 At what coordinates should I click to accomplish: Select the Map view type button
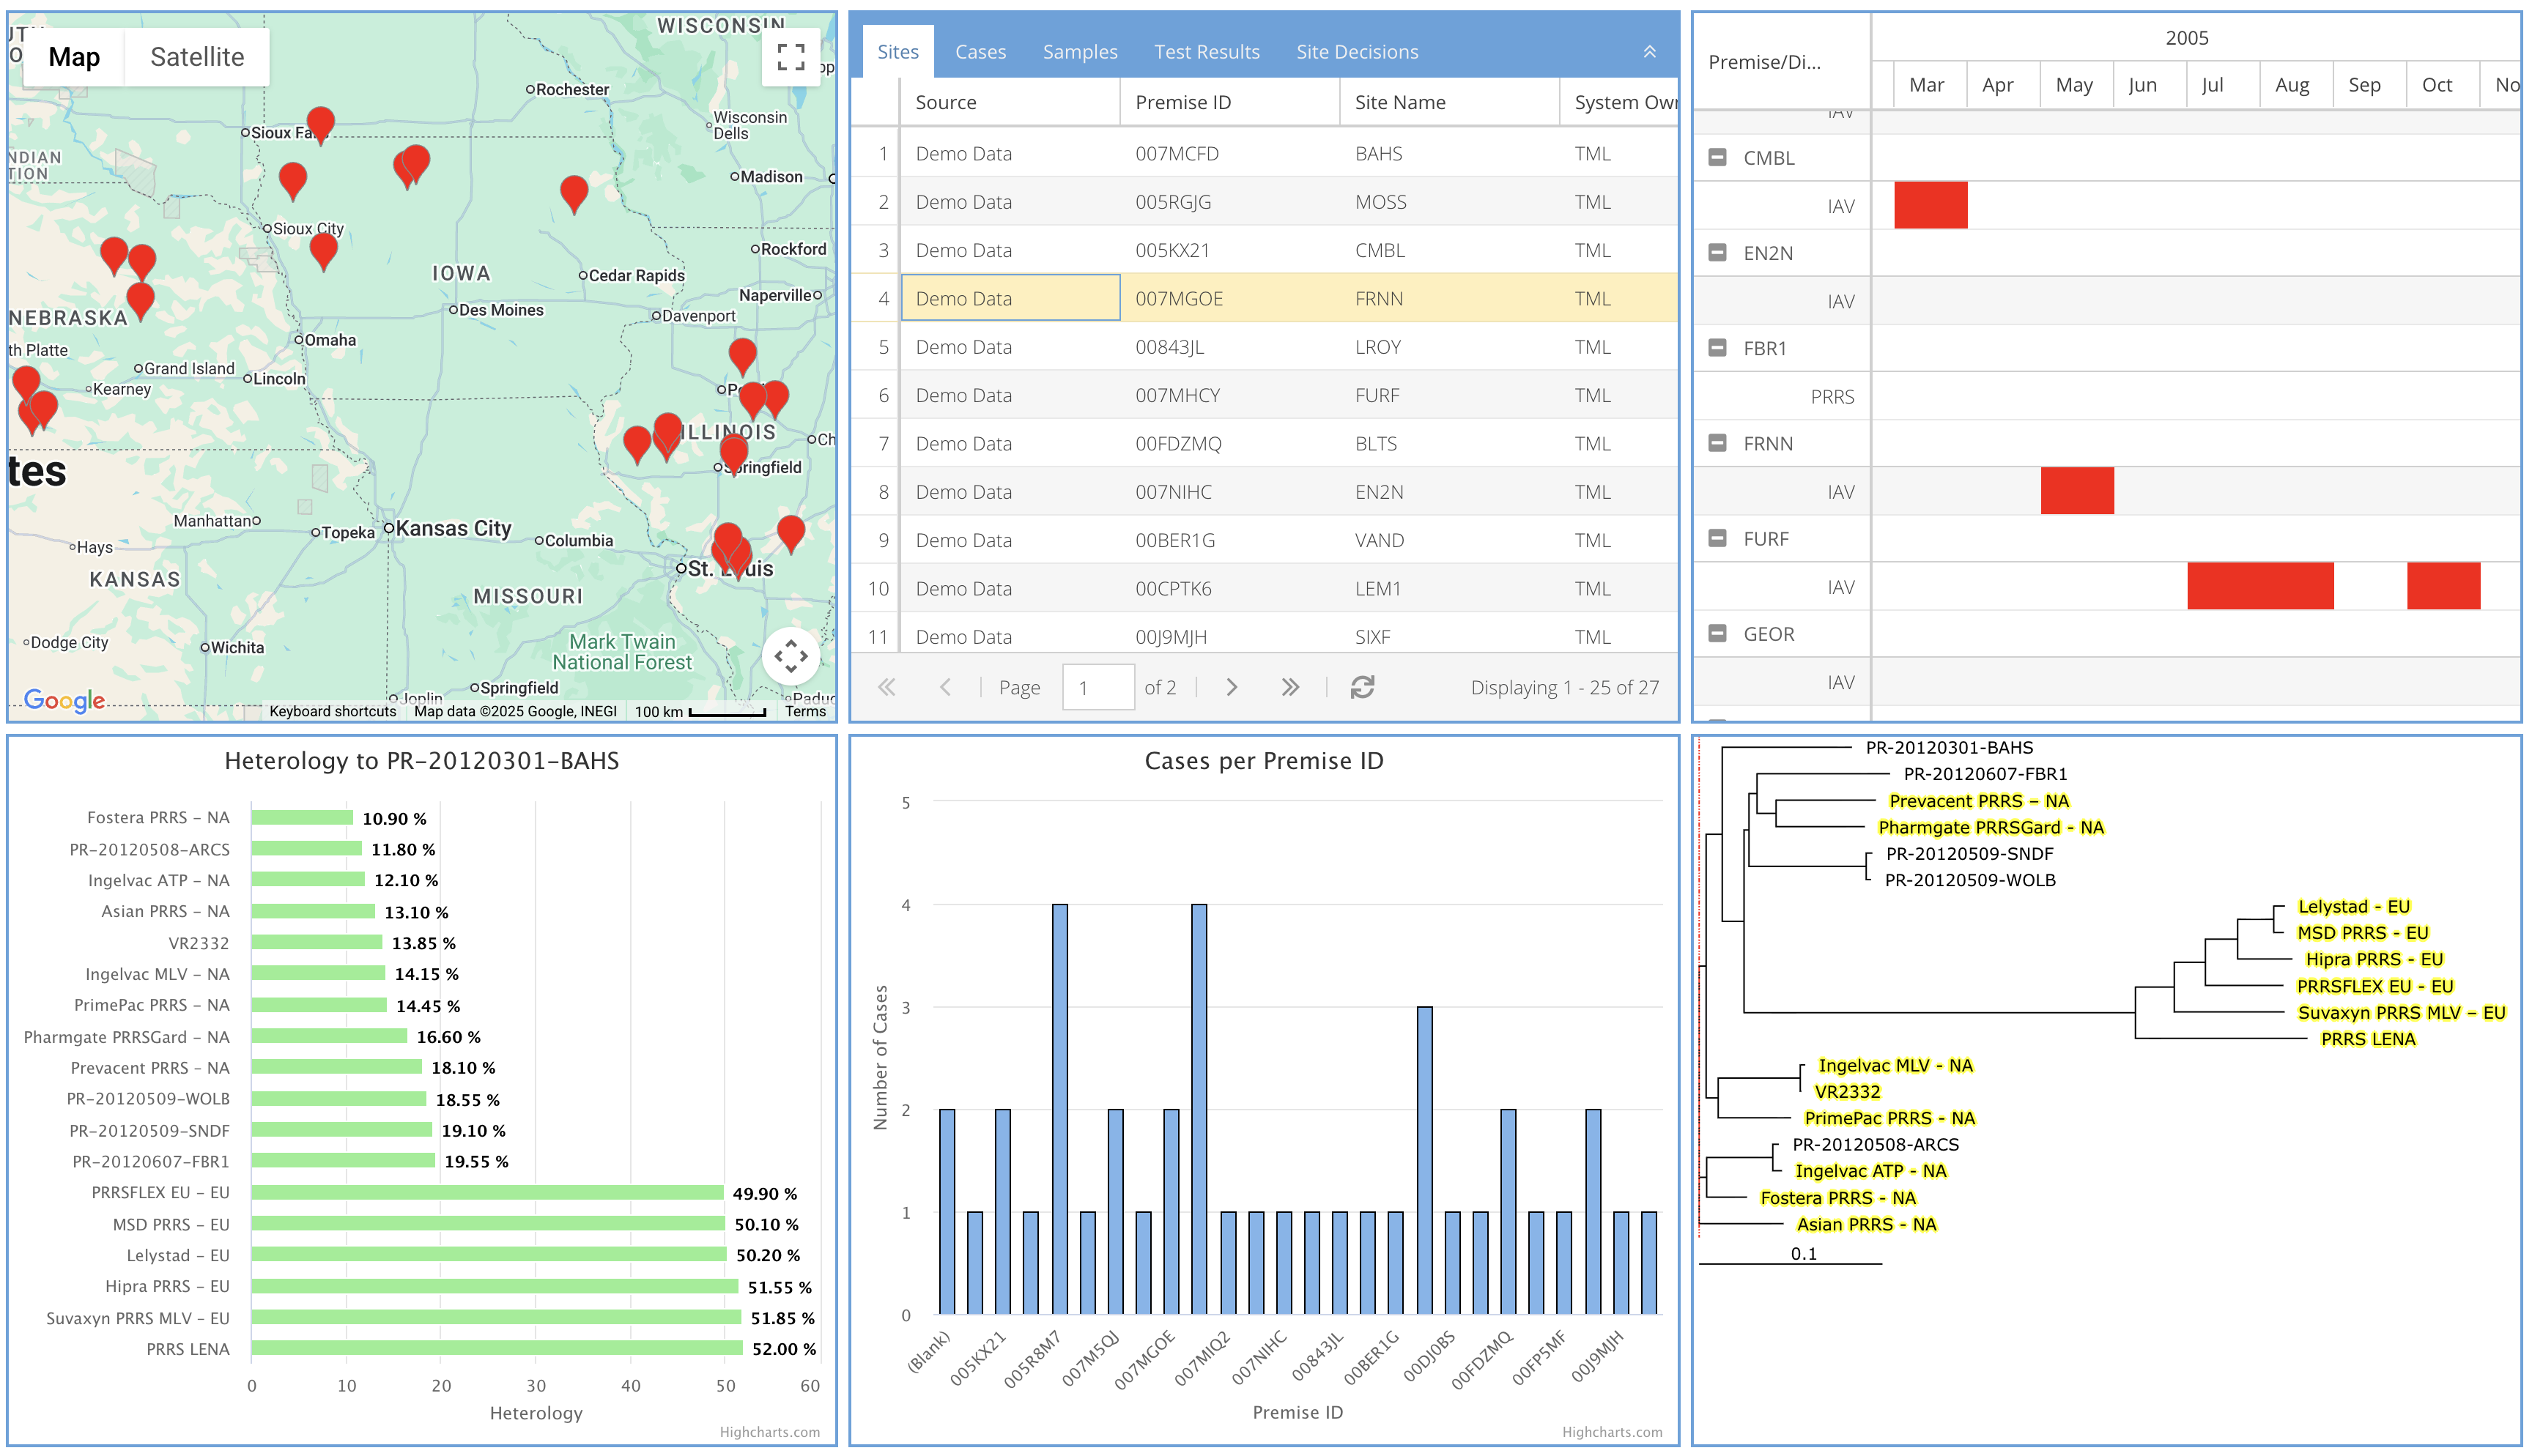[74, 57]
